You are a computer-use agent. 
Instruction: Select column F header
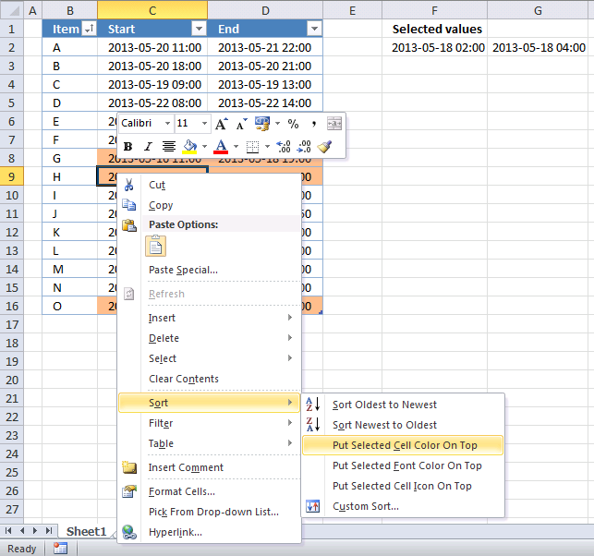[434, 10]
